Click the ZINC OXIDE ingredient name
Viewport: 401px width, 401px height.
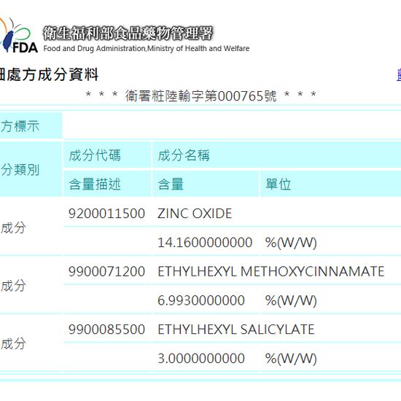pos(195,214)
